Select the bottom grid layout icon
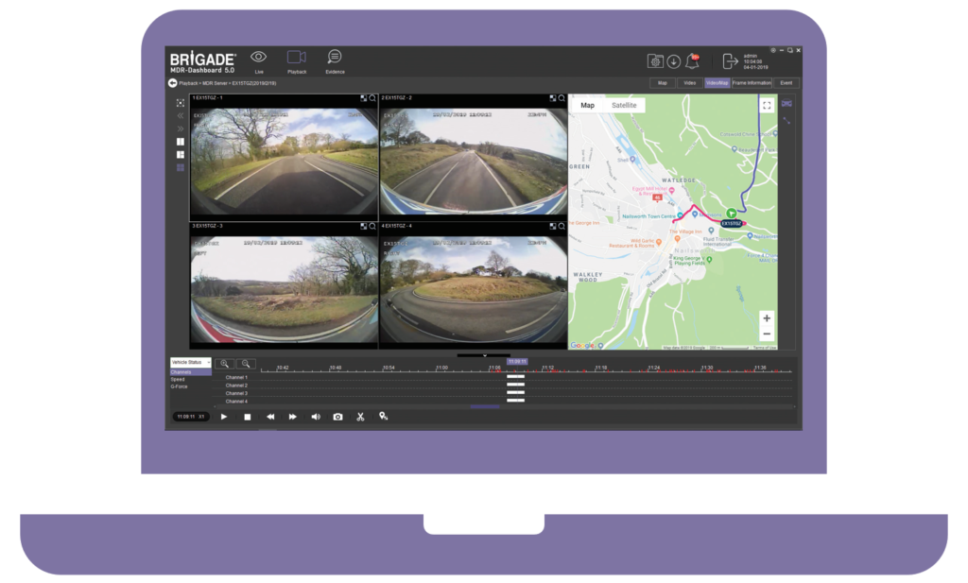The width and height of the screenshot is (968, 583). (181, 168)
